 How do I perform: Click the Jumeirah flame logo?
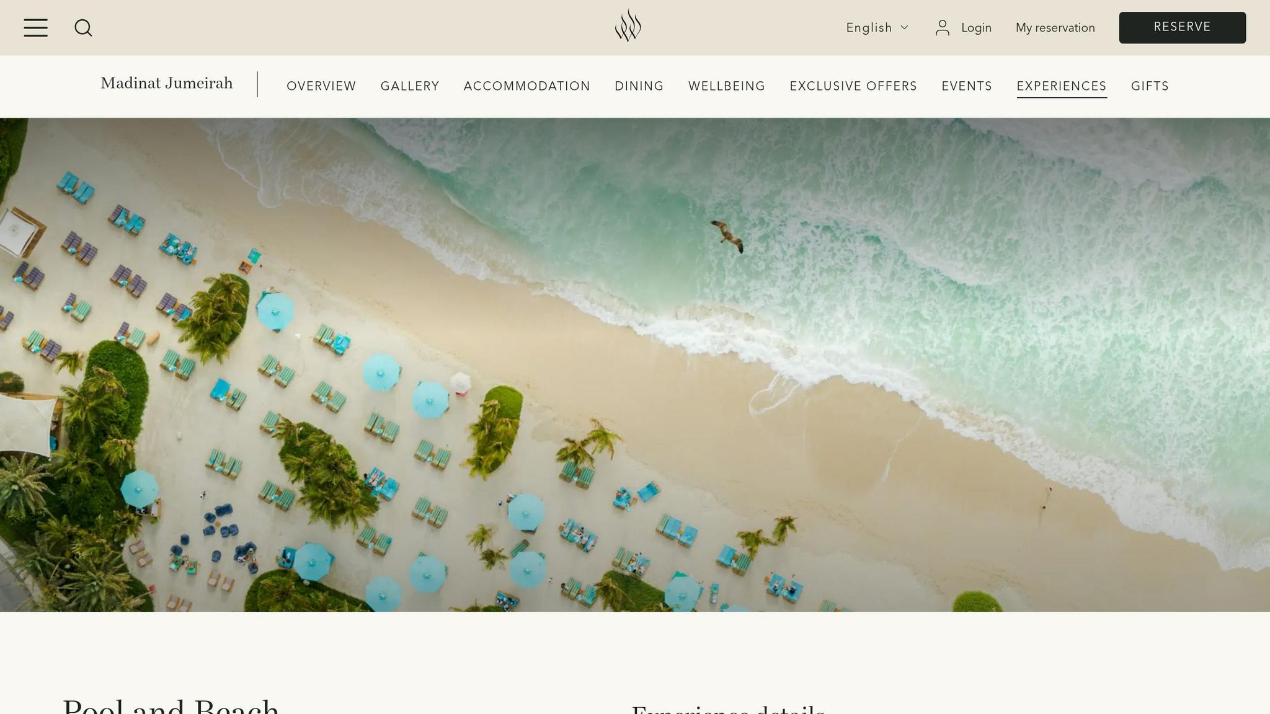point(628,25)
